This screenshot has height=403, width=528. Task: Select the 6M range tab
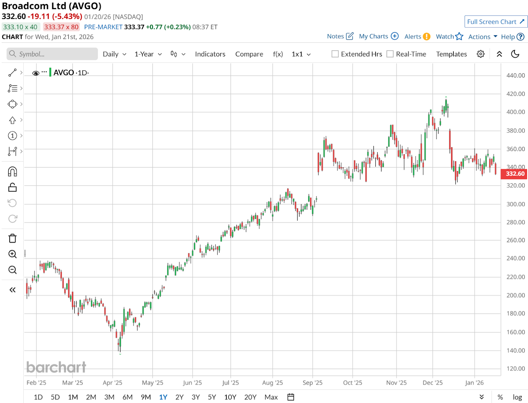[127, 397]
